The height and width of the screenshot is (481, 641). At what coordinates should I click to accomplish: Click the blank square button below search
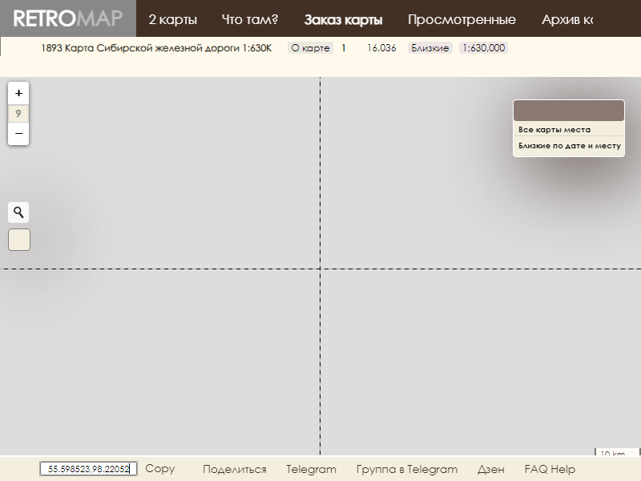click(19, 240)
